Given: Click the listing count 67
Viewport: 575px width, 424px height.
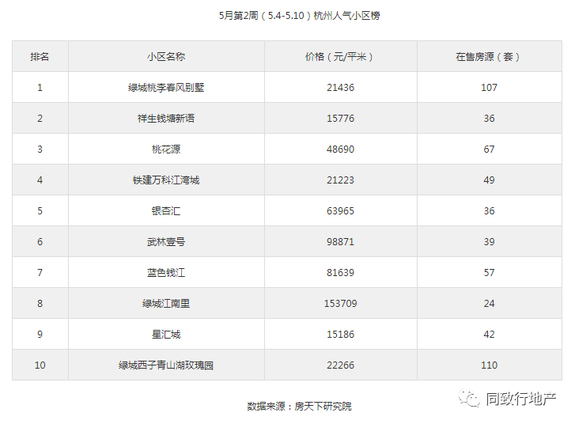Looking at the screenshot, I should (x=489, y=150).
